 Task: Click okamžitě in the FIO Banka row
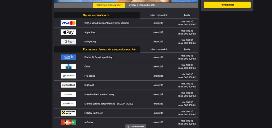(158, 76)
